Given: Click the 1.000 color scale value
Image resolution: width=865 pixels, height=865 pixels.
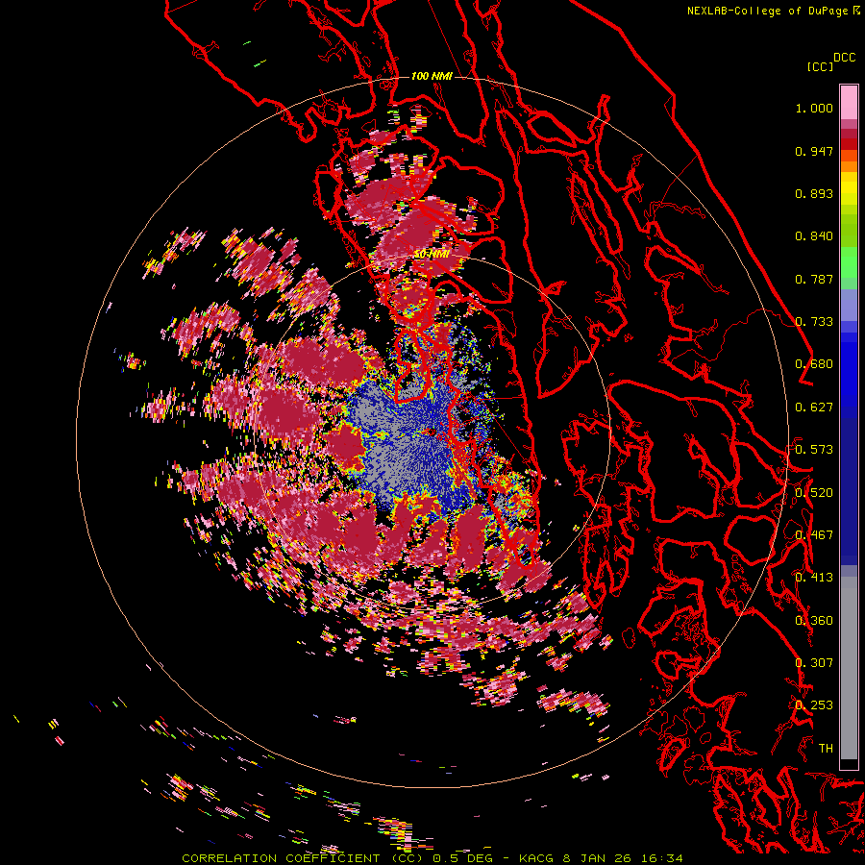Looking at the screenshot, I should point(814,108).
